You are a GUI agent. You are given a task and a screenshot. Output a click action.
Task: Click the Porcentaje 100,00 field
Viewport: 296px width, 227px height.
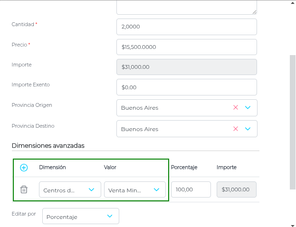191,189
